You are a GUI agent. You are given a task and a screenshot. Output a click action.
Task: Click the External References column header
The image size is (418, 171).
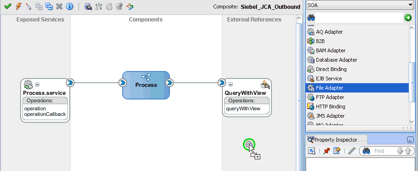254,20
